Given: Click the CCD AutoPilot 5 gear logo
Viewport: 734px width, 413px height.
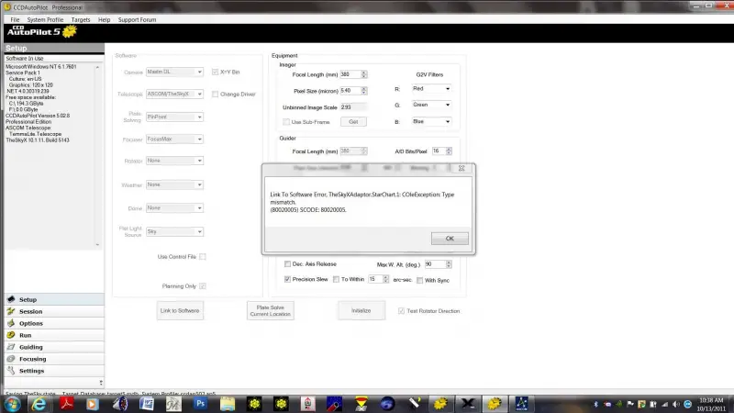Looking at the screenshot, I should (x=70, y=31).
